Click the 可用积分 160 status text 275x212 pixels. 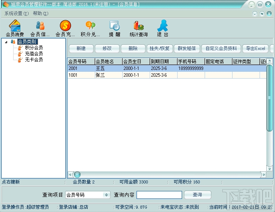[187, 182]
